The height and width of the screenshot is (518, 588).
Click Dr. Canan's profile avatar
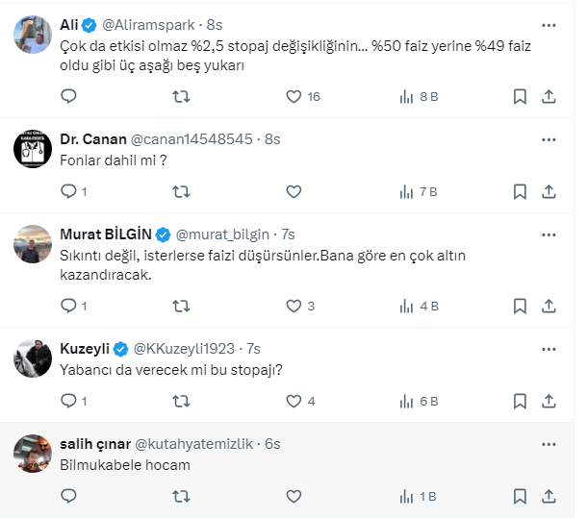(x=33, y=151)
